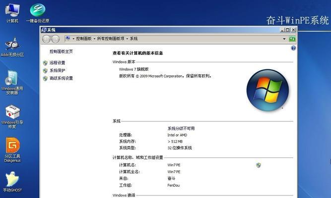Expand the arrow after 所有控制面板项 breadcrumb
331x198 pixels.
pyautogui.click(x=127, y=39)
